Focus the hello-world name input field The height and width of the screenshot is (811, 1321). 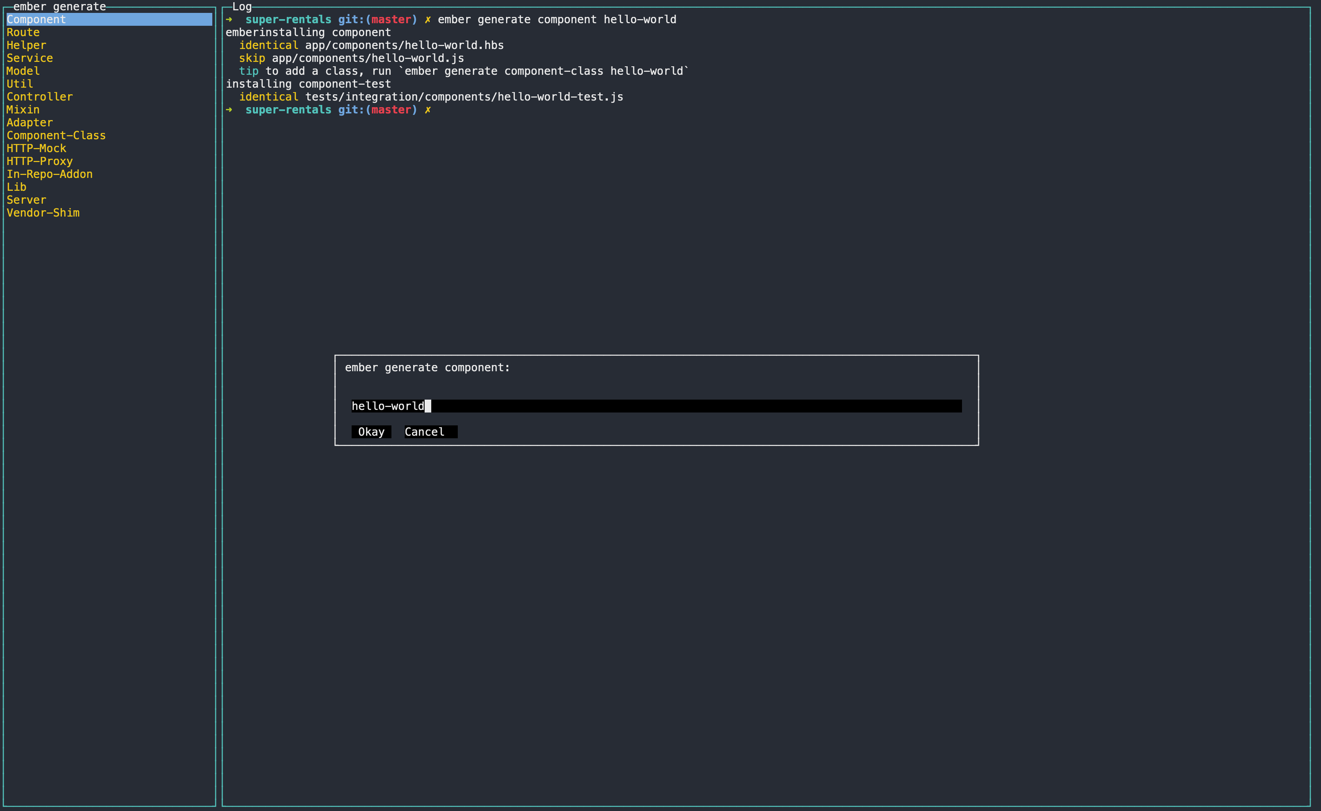point(656,406)
